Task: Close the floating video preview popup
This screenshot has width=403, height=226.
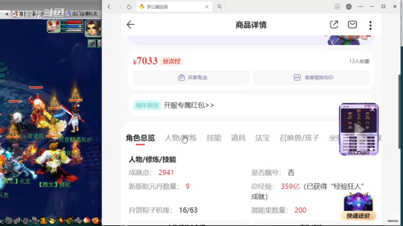Action: pos(372,109)
